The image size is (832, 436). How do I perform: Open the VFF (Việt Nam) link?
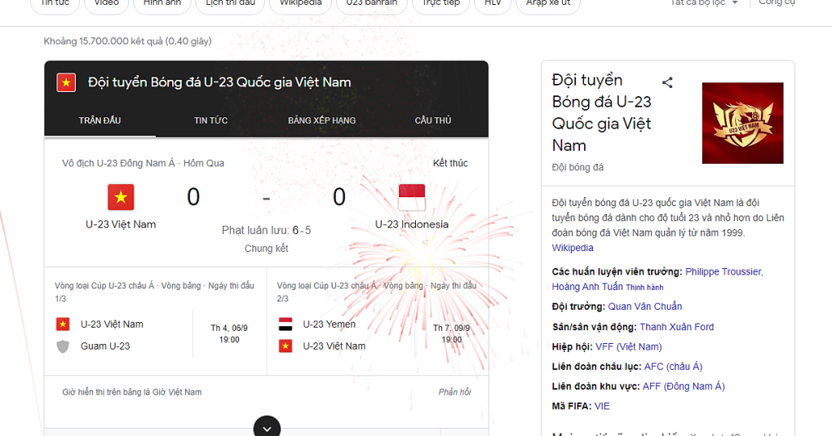click(629, 347)
